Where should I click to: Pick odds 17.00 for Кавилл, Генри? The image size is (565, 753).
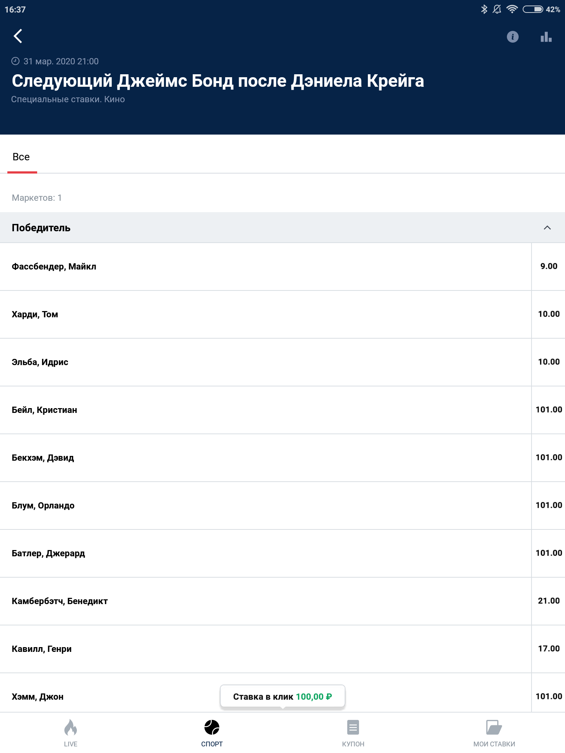548,649
